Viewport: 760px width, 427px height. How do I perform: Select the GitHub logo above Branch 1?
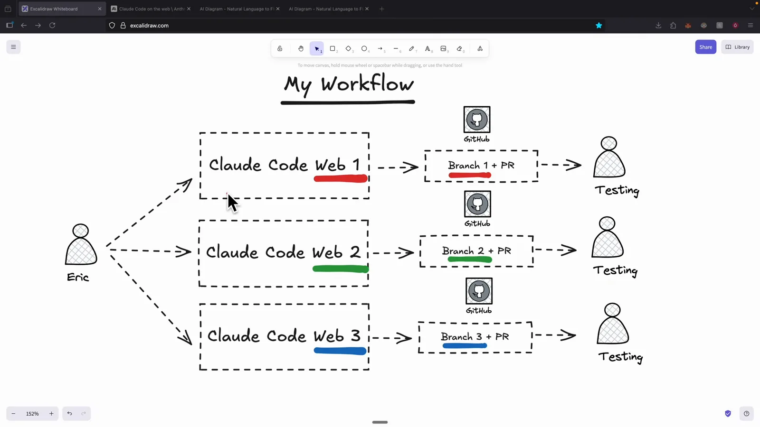(x=477, y=120)
